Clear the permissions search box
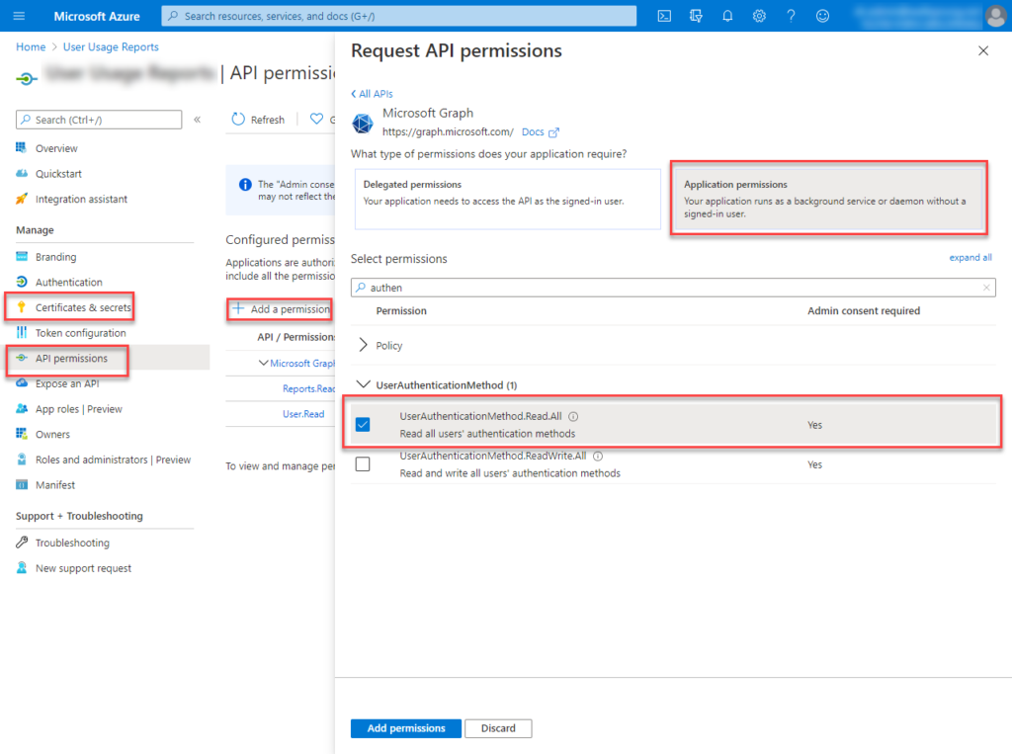 985,288
